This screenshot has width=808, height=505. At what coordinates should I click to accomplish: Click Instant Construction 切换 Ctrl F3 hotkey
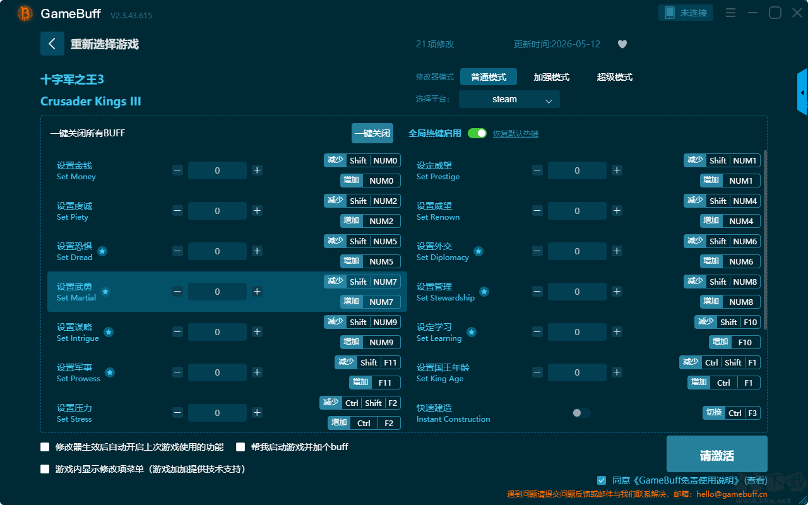tap(732, 413)
